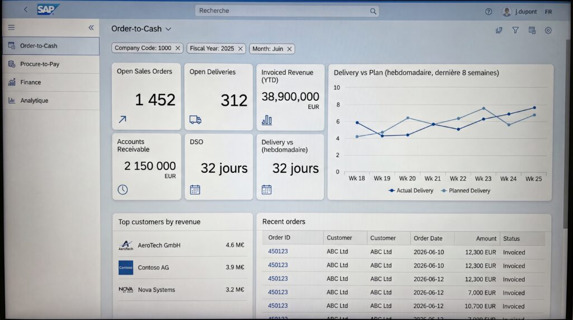Click the Wk 18 Actual Delivery data point
Image resolution: width=573 pixels, height=320 pixels.
pos(357,123)
